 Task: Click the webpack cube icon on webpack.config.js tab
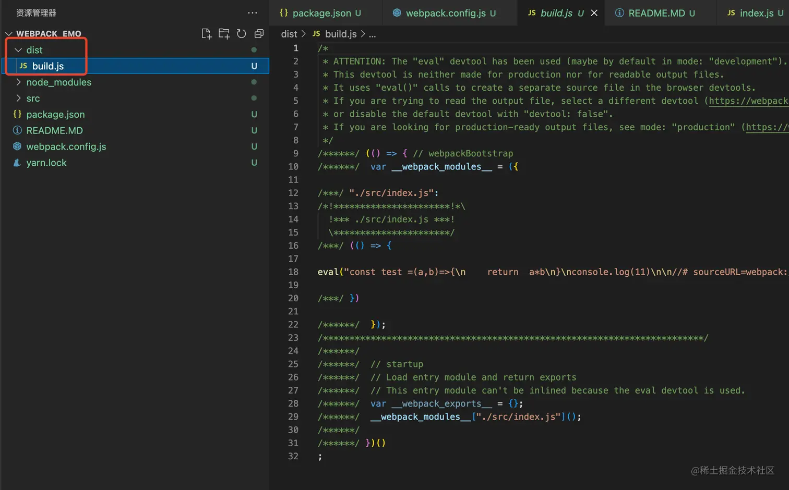click(x=397, y=13)
